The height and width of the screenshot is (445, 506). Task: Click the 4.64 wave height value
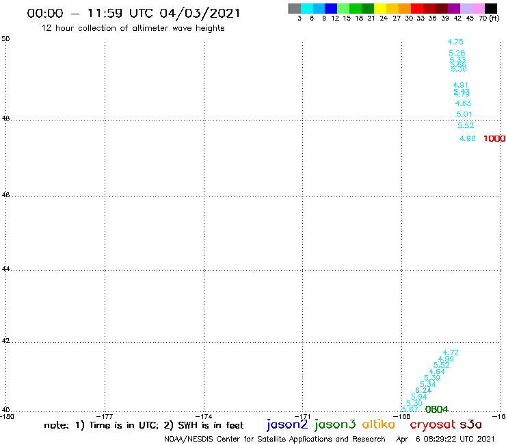pyautogui.click(x=437, y=372)
